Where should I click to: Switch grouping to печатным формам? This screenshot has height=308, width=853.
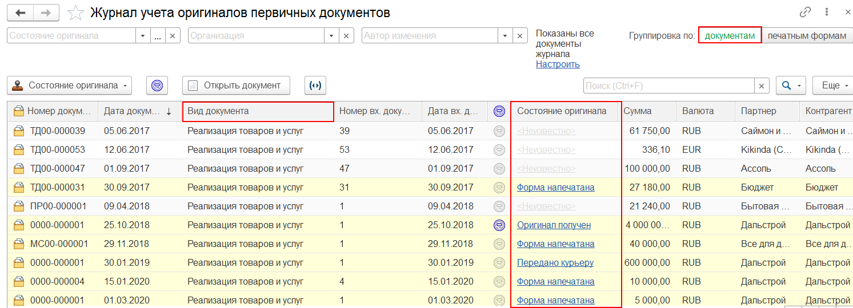tap(807, 35)
